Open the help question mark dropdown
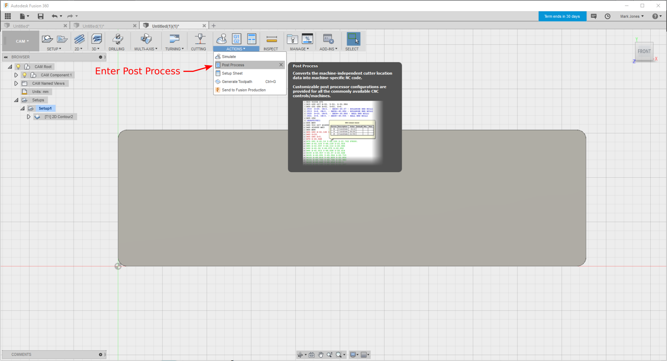 [657, 16]
